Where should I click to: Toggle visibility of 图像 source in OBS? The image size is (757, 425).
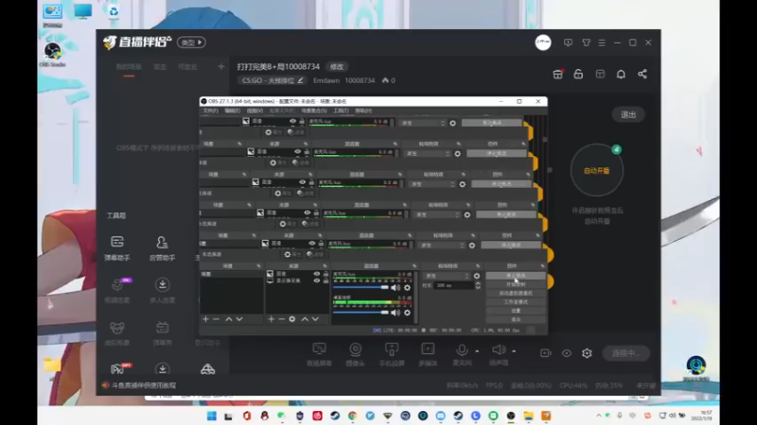pyautogui.click(x=317, y=274)
